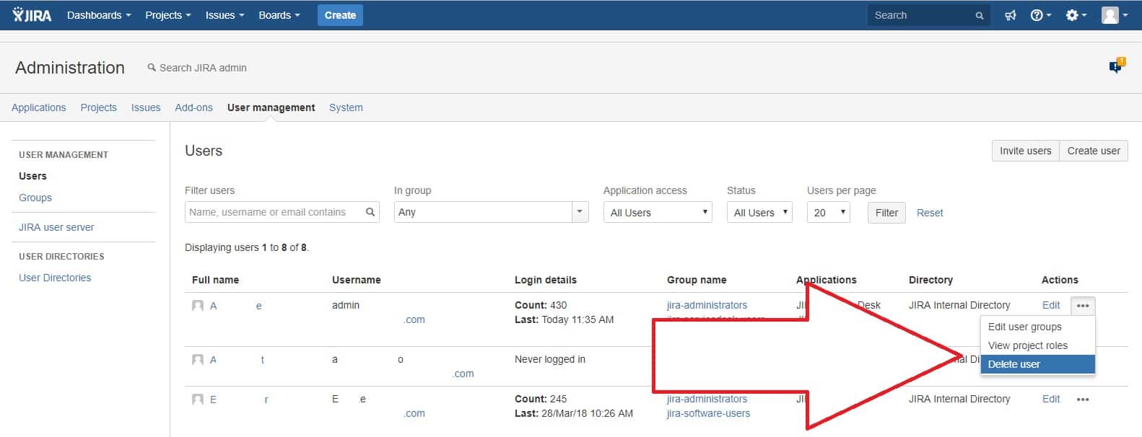Switch to the Applications admin tab

(x=38, y=107)
